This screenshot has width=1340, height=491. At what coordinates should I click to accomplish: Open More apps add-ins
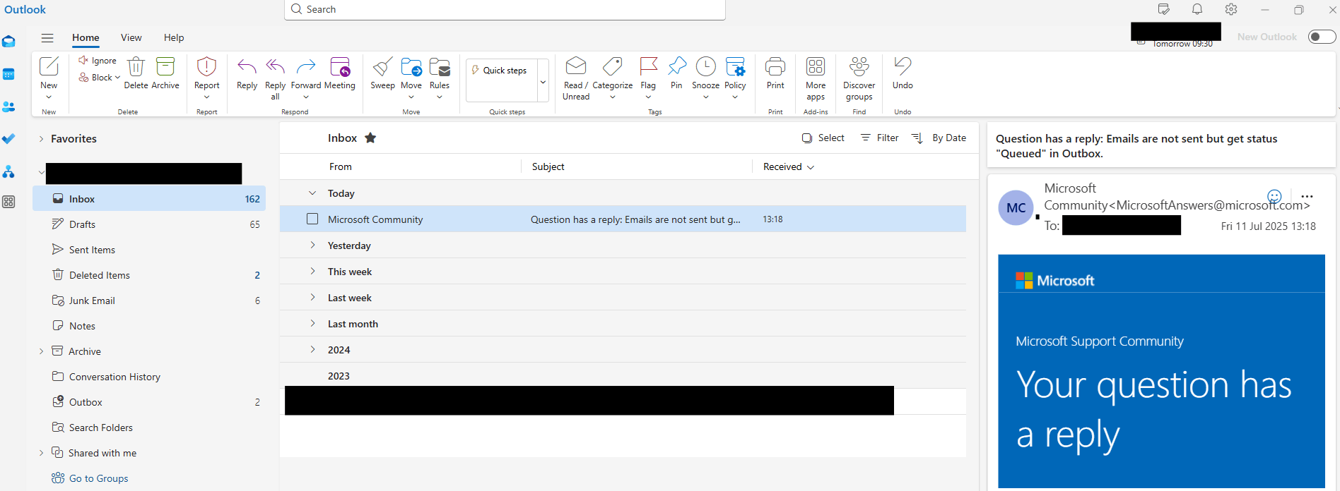pyautogui.click(x=816, y=78)
